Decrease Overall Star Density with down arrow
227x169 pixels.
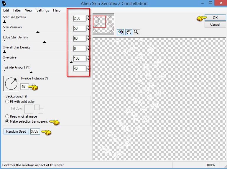pyautogui.click(x=88, y=50)
